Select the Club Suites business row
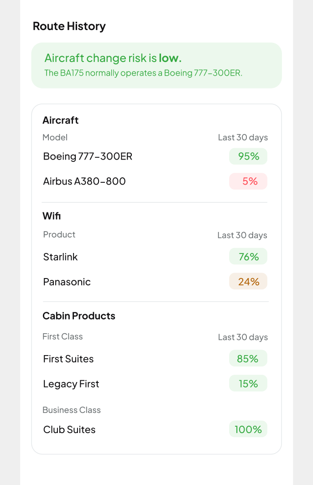Screen dimensions: 313x485 [155, 429]
